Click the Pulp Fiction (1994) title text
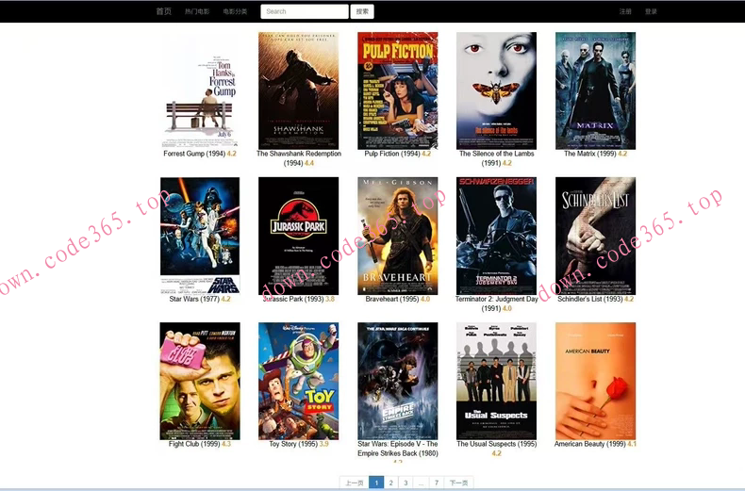 click(x=392, y=154)
